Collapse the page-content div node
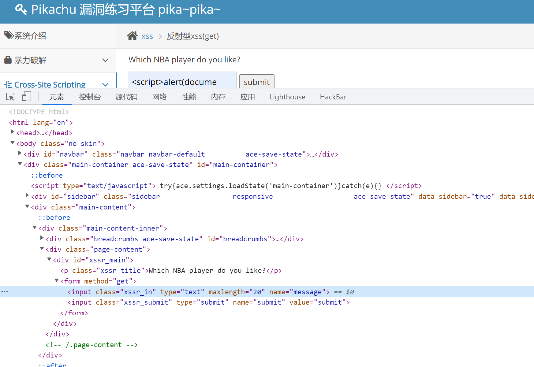Screen dimensions: 534x367 42,249
